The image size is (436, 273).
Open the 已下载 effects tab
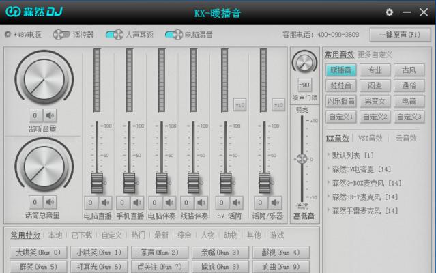point(81,235)
